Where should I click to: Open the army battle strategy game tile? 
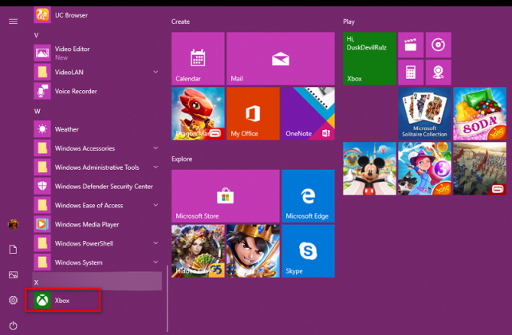479,168
